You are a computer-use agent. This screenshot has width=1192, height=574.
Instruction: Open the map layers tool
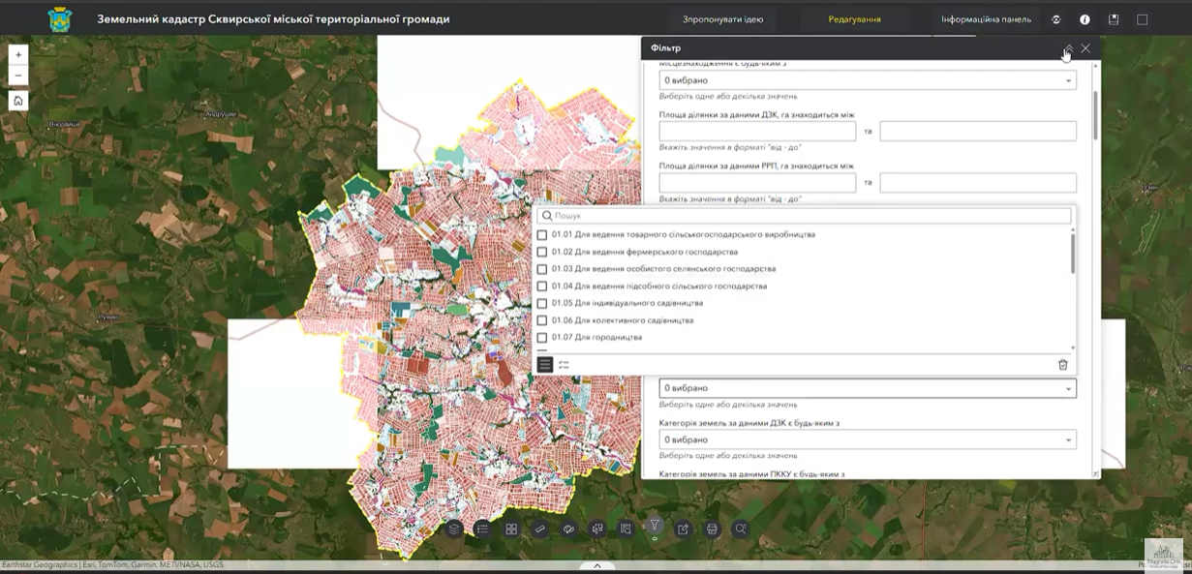pos(454,529)
